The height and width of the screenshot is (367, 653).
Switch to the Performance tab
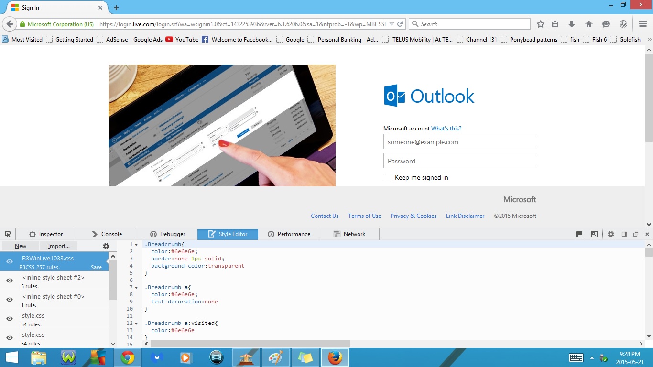[x=289, y=234]
